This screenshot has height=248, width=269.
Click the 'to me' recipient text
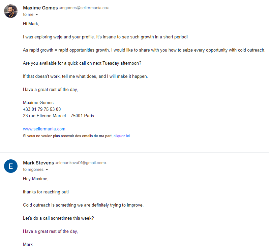[x=28, y=14]
